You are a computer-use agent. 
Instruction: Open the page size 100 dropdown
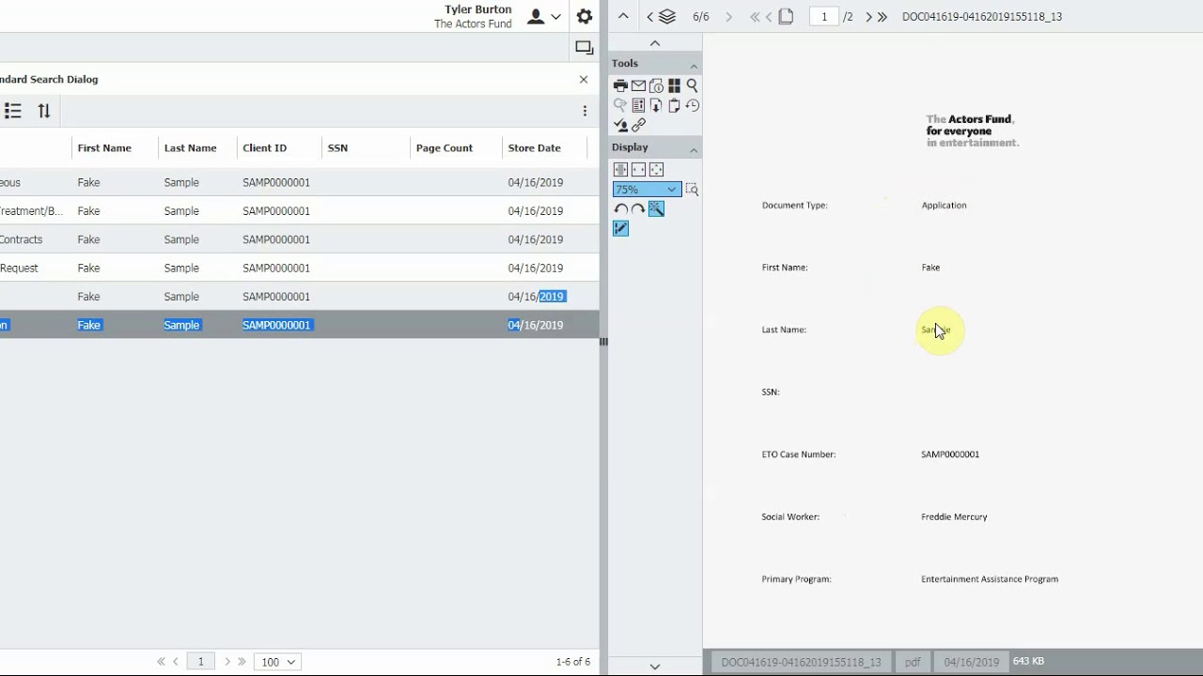click(277, 662)
